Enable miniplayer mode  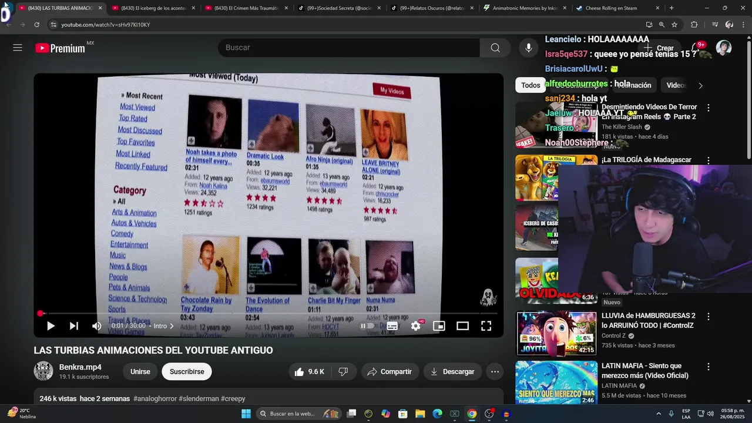click(439, 326)
